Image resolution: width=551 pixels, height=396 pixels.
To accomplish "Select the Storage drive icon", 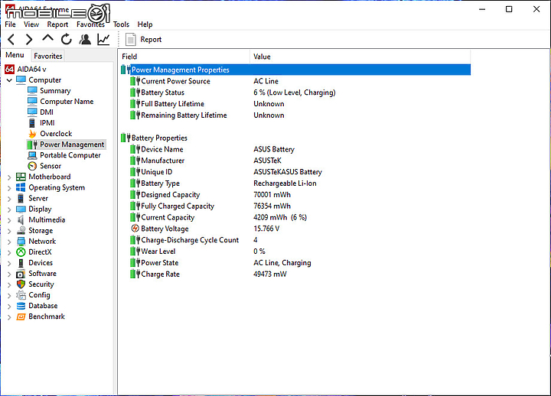I will [21, 231].
